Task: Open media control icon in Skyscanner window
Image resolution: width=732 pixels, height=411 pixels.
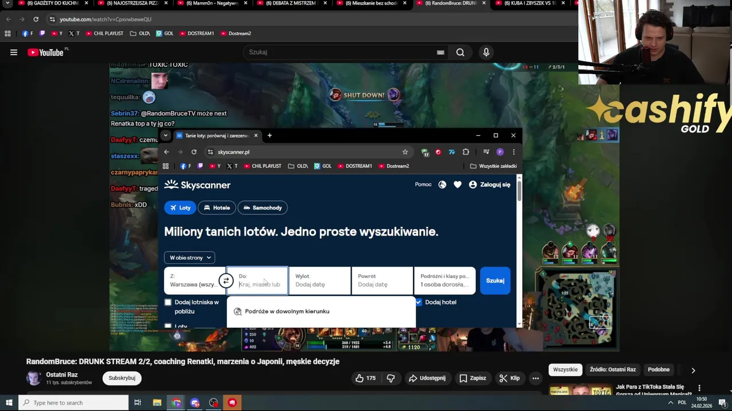Action: tap(486, 152)
